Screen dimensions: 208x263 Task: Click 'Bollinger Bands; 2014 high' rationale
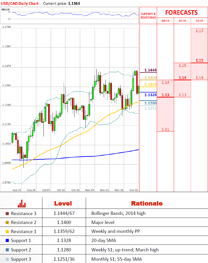[118, 213]
